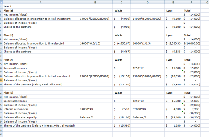Select column E header
The height and width of the screenshot is (137, 209).
(173, 2)
